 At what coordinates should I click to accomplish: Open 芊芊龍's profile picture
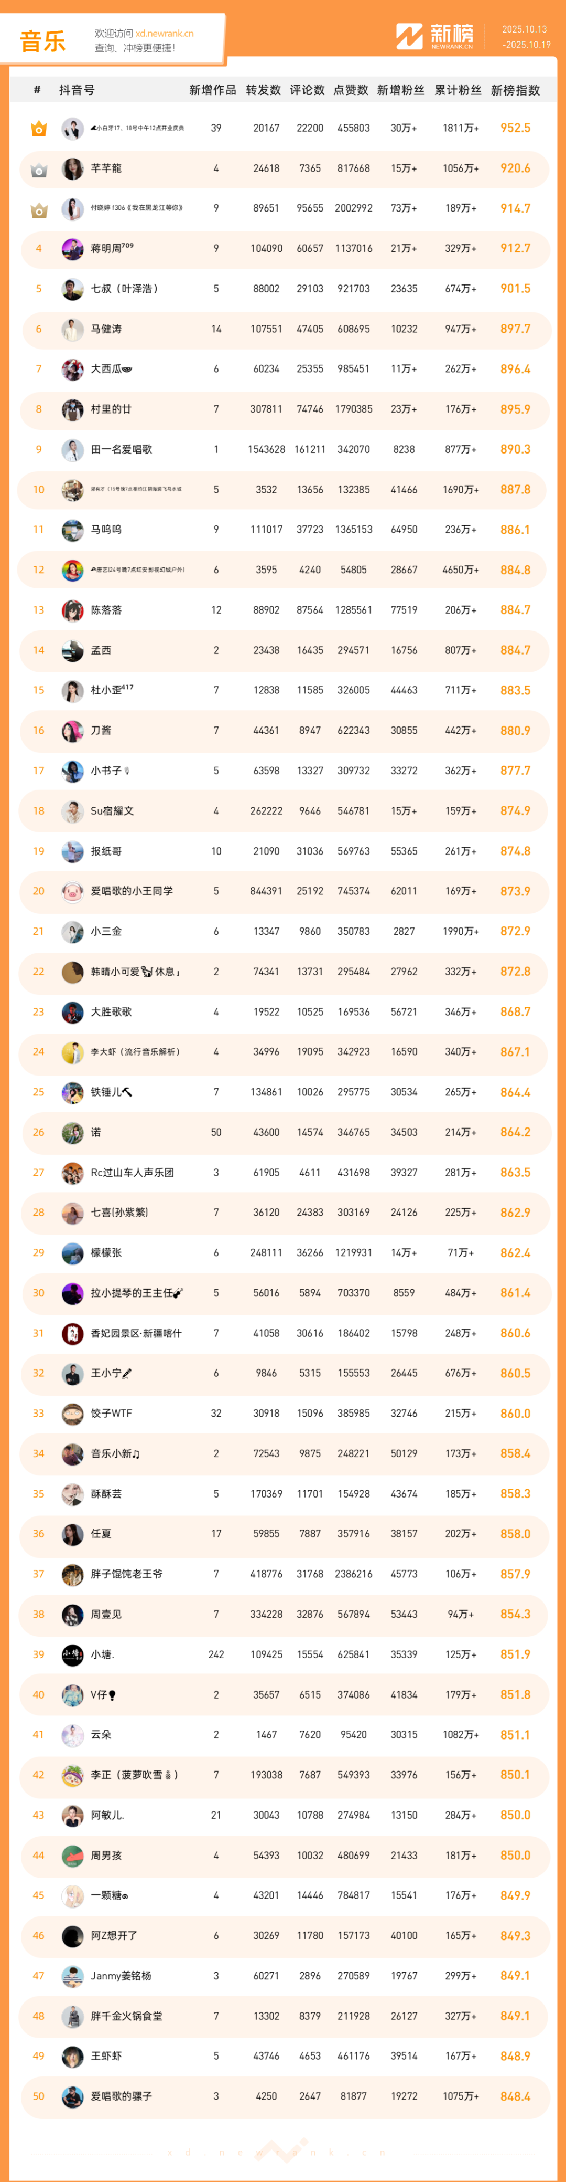tap(73, 168)
